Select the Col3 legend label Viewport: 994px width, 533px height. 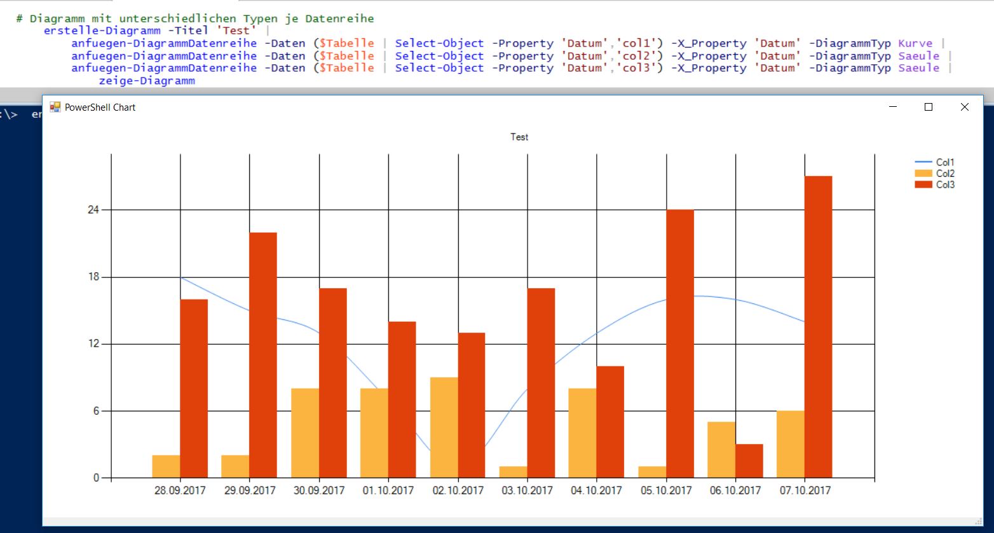pyautogui.click(x=945, y=184)
